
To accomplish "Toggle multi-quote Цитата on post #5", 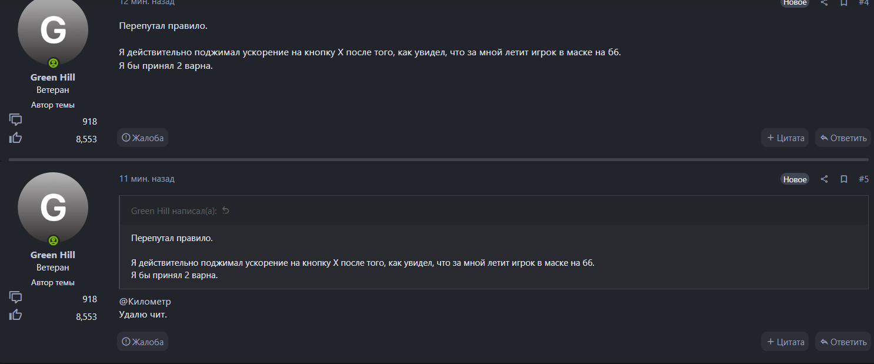I will 785,342.
